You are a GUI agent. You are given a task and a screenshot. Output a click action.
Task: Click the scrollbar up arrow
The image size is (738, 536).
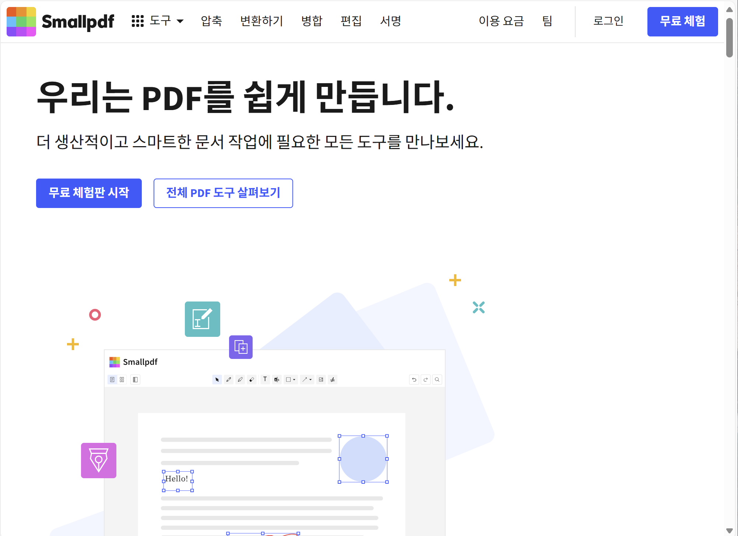click(x=729, y=10)
